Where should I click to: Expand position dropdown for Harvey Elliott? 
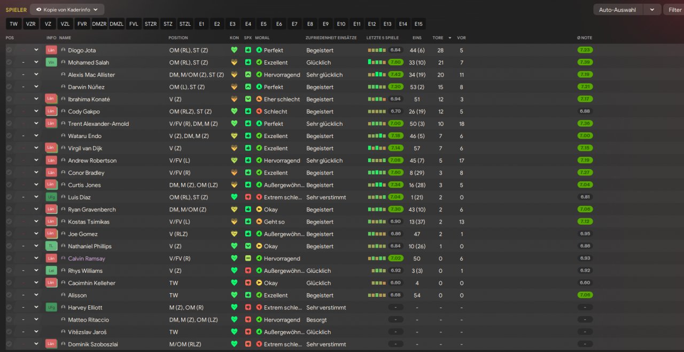click(x=36, y=308)
